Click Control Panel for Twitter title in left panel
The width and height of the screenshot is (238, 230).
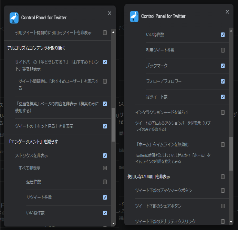point(44,18)
